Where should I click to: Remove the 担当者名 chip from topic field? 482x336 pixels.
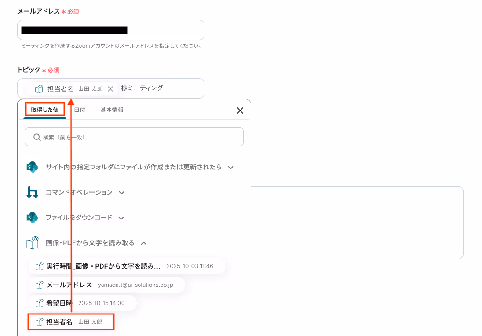[x=110, y=89]
